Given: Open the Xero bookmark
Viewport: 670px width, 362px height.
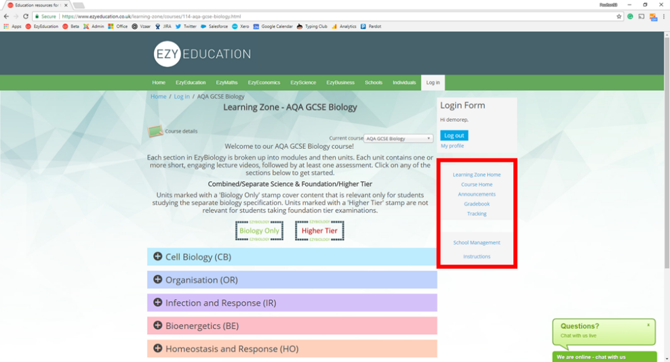Looking at the screenshot, I should coord(240,26).
